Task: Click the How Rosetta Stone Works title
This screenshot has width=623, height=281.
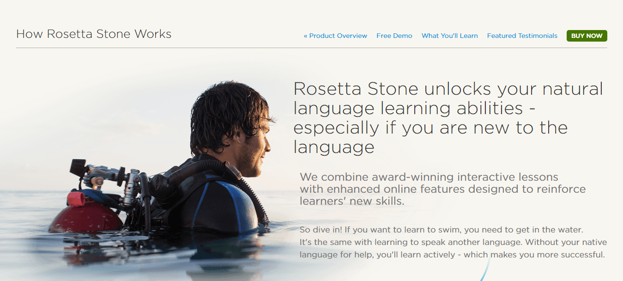Action: 94,34
